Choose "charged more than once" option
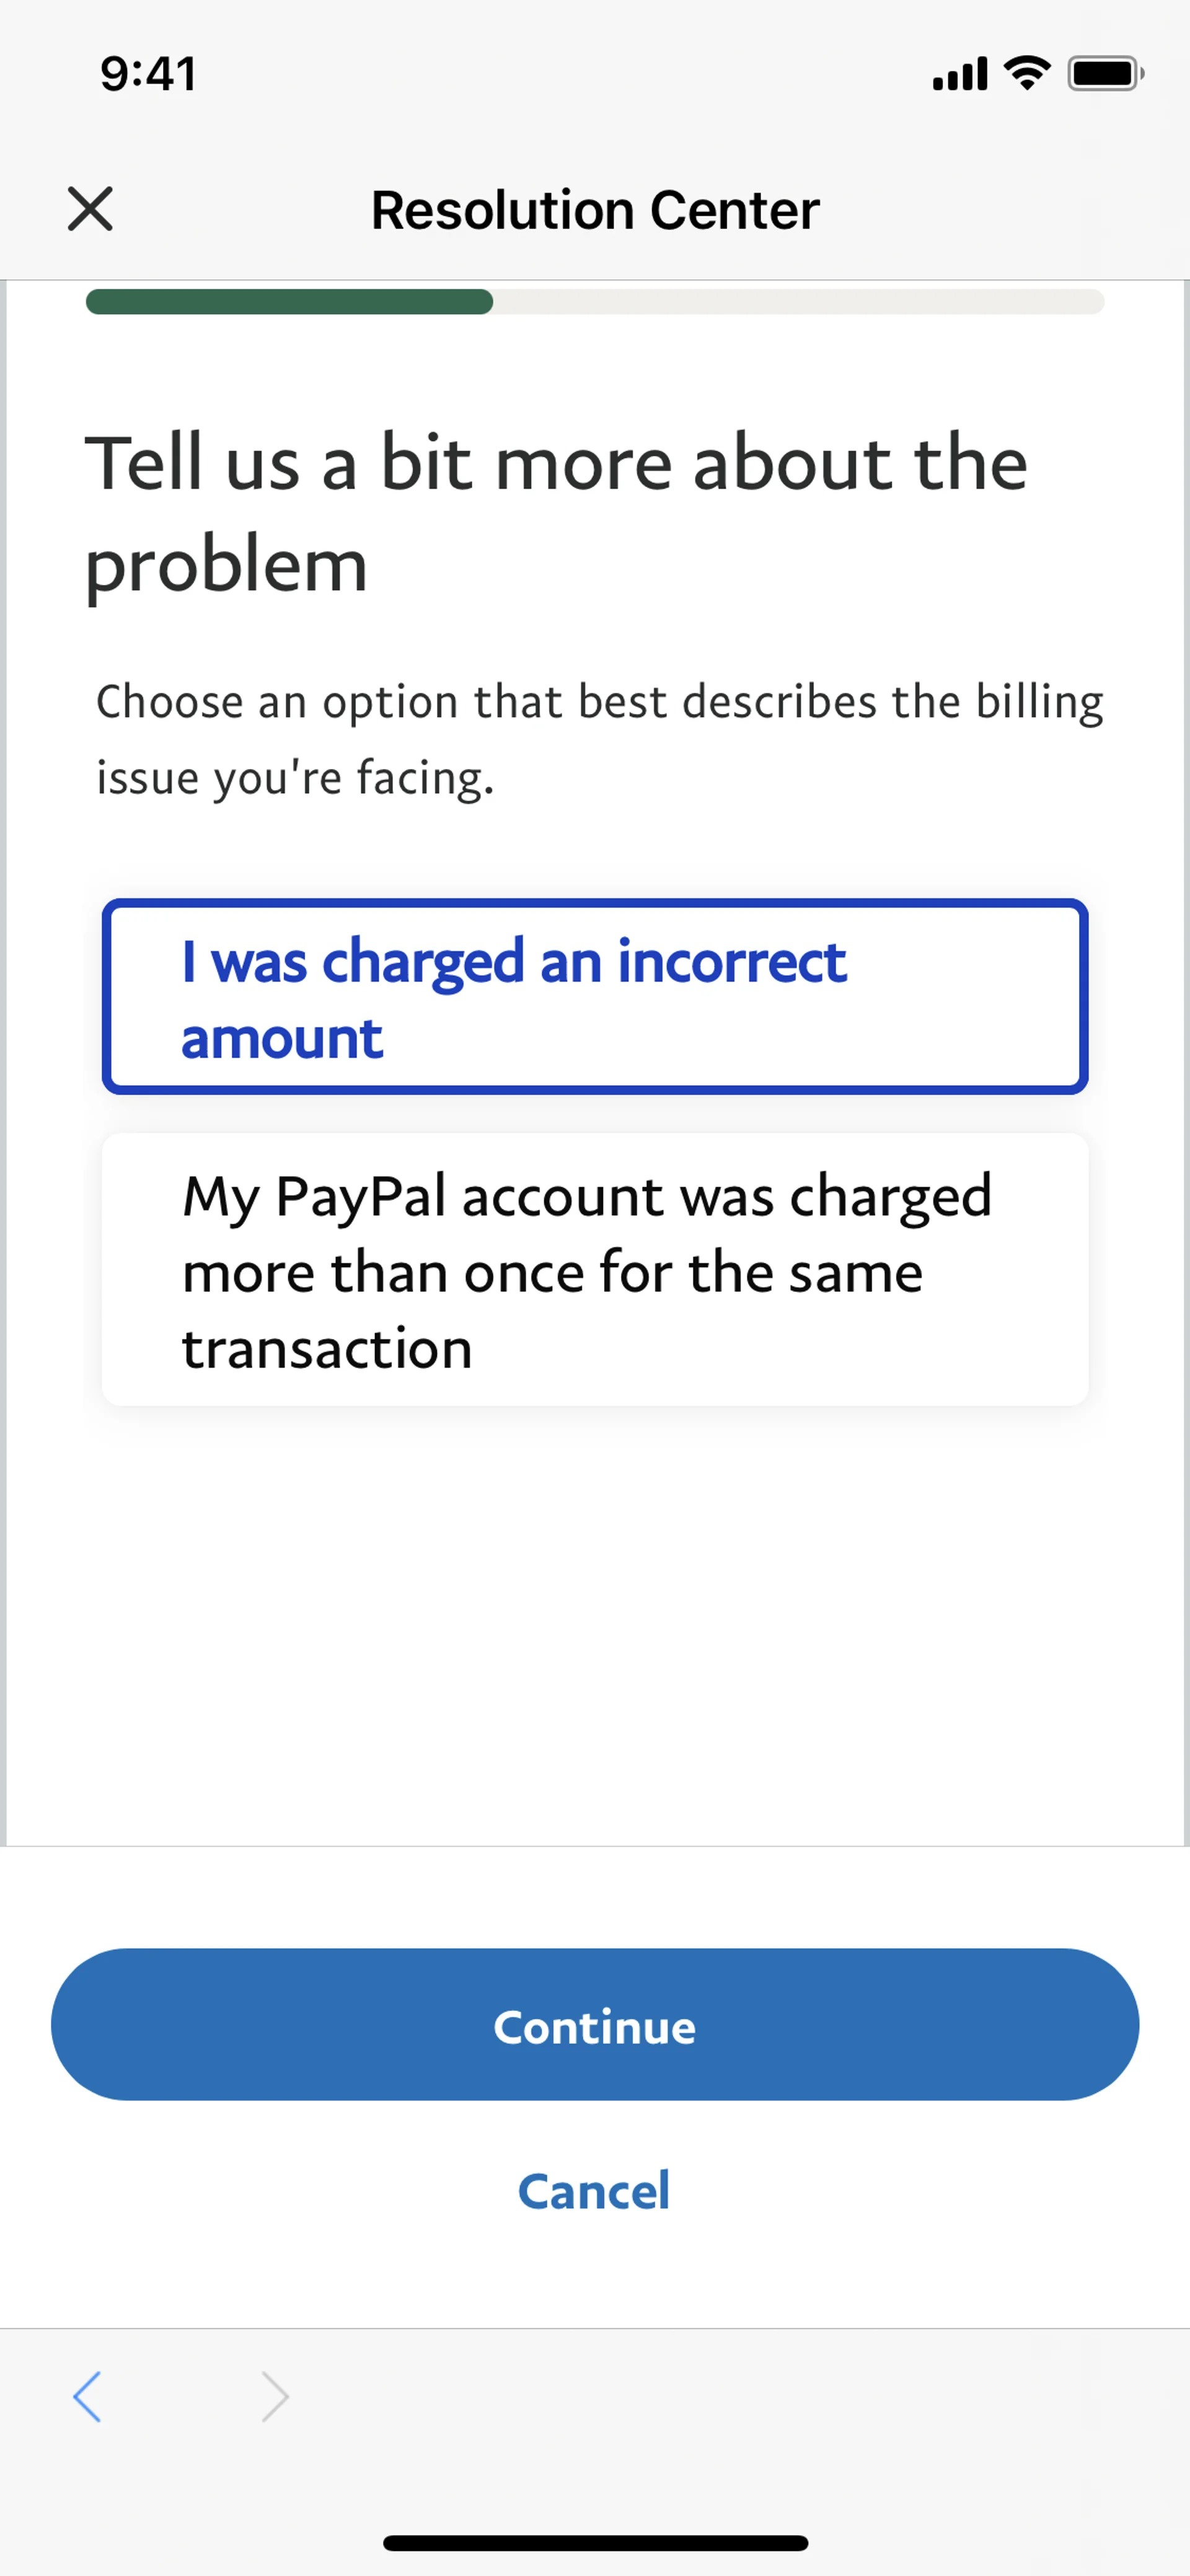Screen dimensions: 1190x2576 pyautogui.click(x=595, y=1270)
